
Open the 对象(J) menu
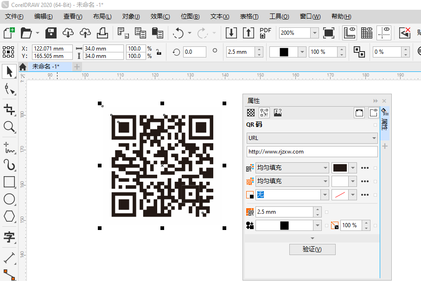click(131, 17)
